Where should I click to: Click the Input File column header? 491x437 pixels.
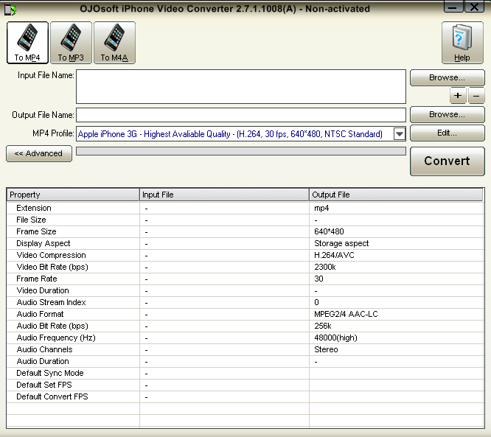224,195
